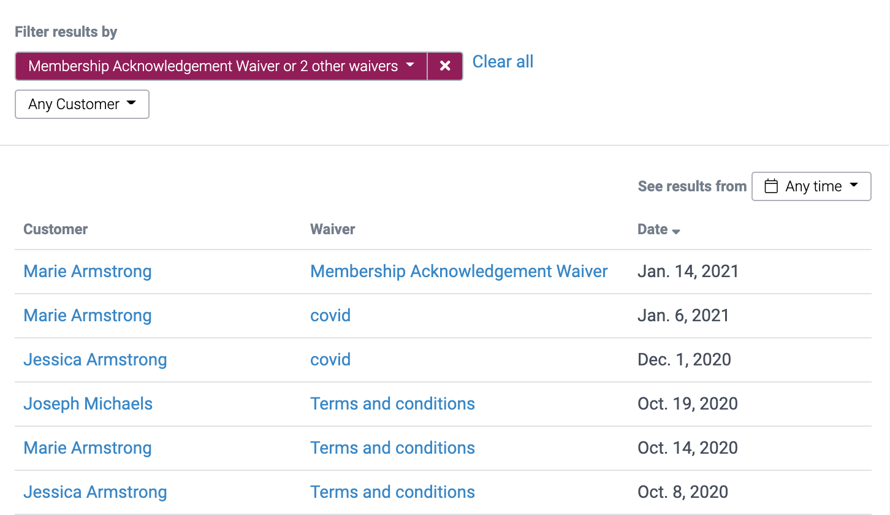Click the Waiver column header
The image size is (890, 515).
[332, 229]
